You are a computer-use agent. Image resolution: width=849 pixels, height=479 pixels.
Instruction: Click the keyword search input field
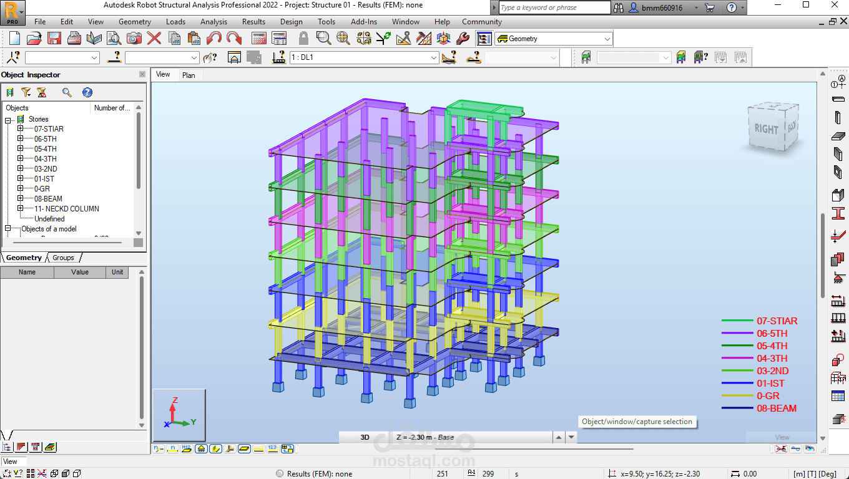[555, 7]
